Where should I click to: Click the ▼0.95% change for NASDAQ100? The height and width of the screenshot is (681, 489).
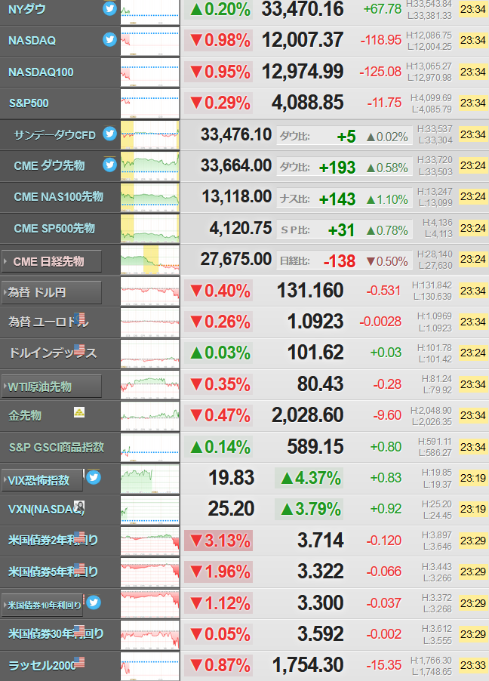tap(218, 72)
